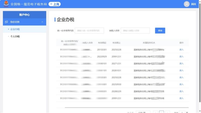Open the user avatar icon
This screenshot has width=201, height=113.
(x=186, y=4)
